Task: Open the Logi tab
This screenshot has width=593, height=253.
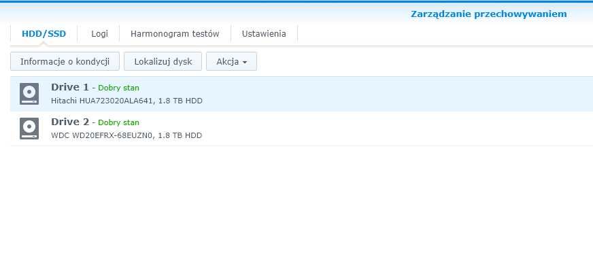Action: (x=99, y=33)
